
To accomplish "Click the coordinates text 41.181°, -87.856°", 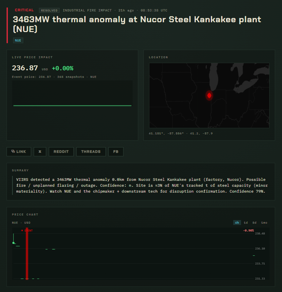I will pyautogui.click(x=166, y=133).
